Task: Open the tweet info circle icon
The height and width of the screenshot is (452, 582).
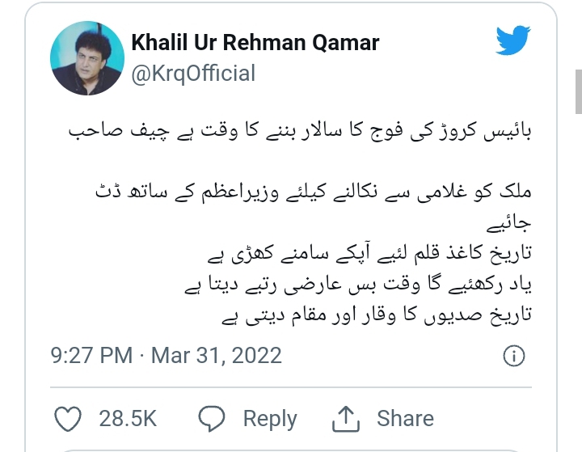Action: (x=514, y=356)
